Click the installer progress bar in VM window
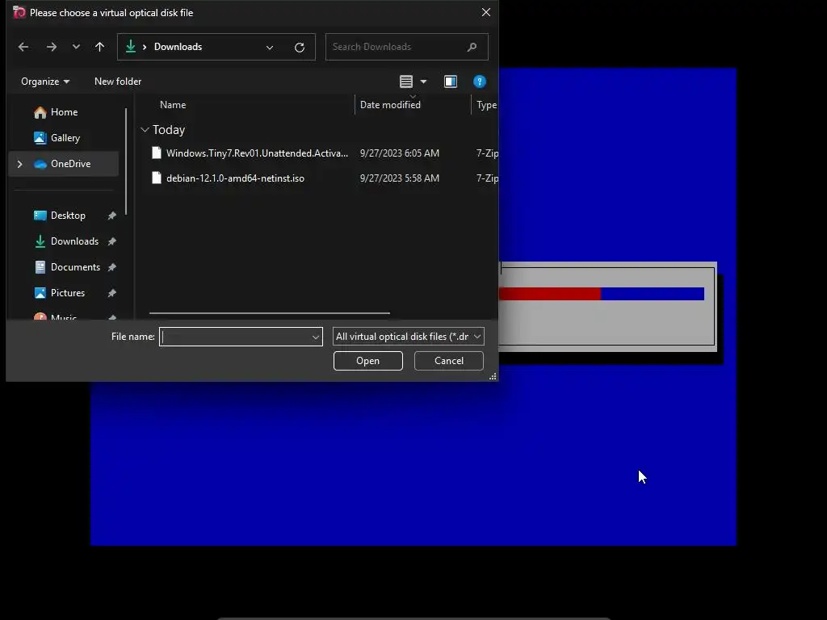This screenshot has height=620, width=827. click(601, 294)
